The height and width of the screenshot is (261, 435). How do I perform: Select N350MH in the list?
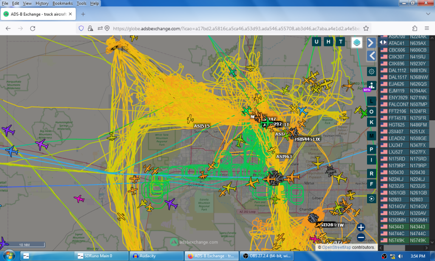pos(404,220)
